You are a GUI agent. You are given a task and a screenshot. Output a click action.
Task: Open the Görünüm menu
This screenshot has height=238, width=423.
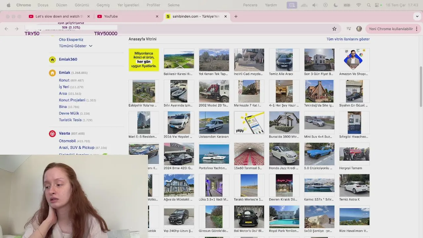82,5
